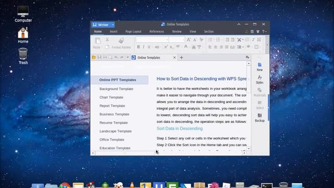Viewport: 334px width, 188px height.
Task: Close the Online Templates document tab
Action: 174,57
